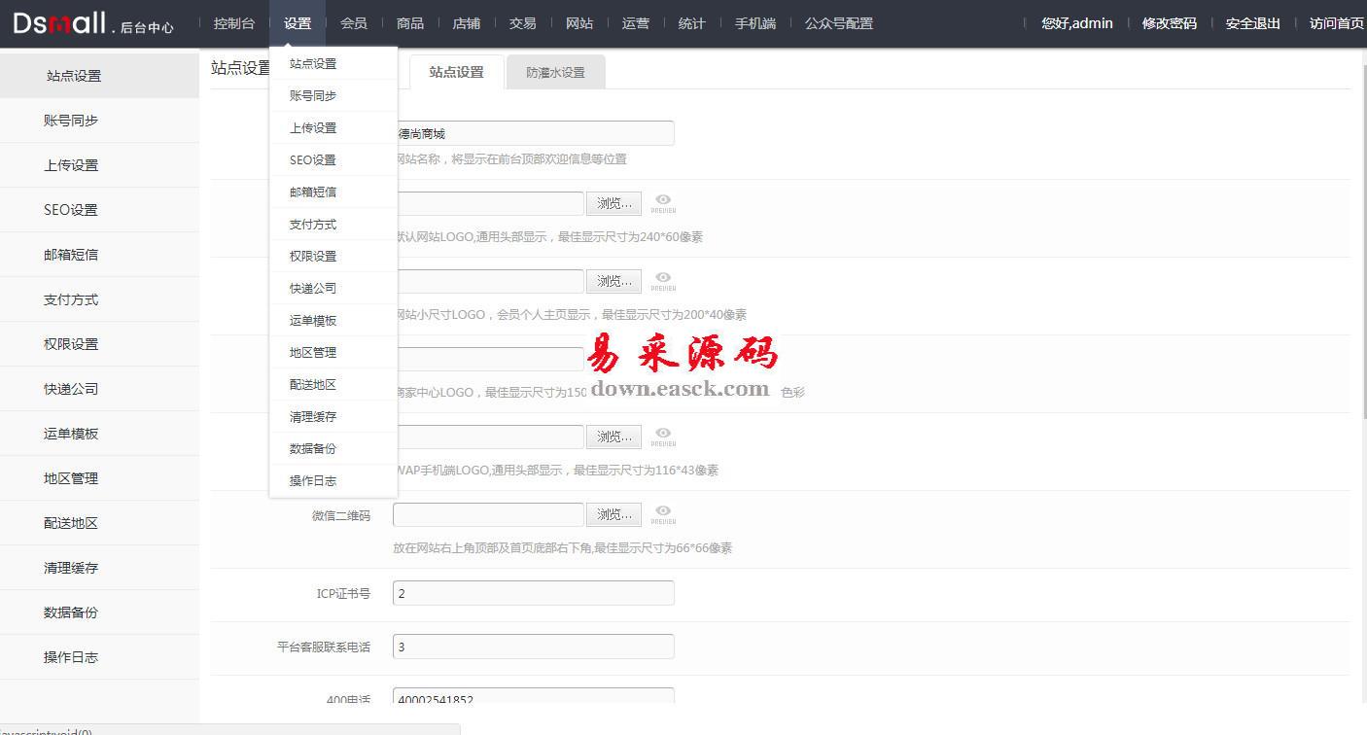Viewport: 1367px width, 735px height.
Task: Click the 安全退出 link
Action: pos(1252,23)
